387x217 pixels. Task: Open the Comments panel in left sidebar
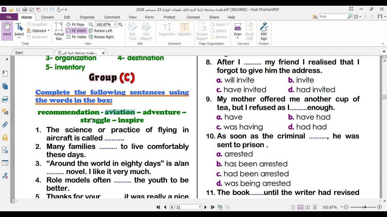point(5,112)
